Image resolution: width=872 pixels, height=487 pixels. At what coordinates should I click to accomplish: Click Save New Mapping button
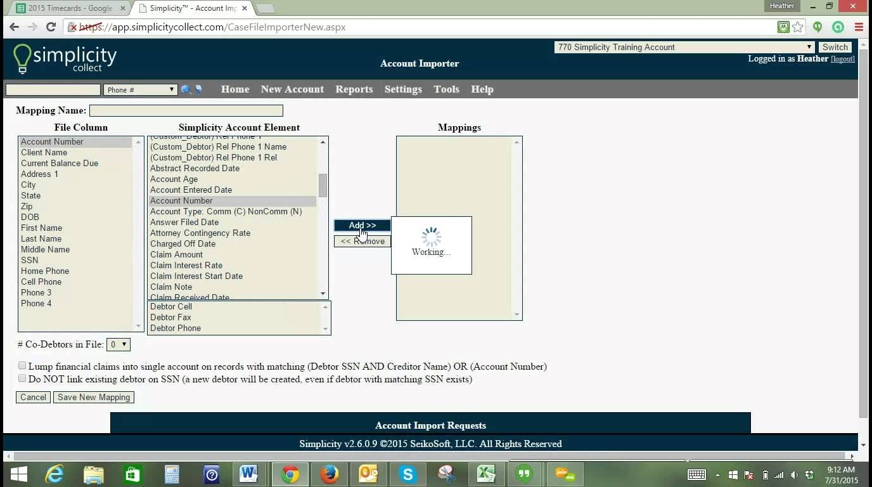point(94,397)
